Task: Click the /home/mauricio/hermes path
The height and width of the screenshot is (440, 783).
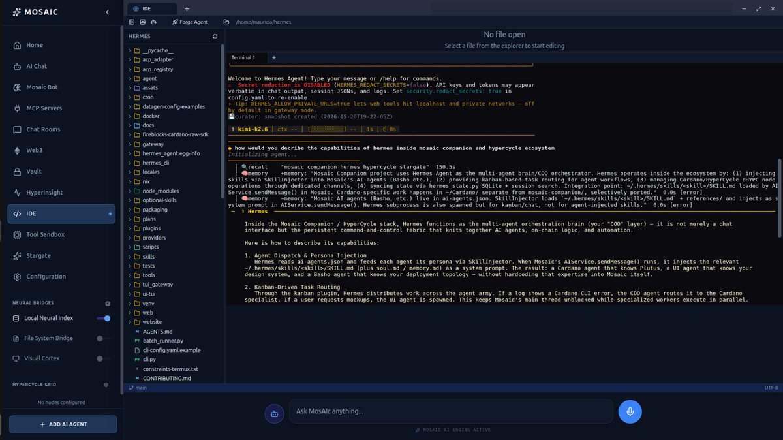Action: point(263,22)
